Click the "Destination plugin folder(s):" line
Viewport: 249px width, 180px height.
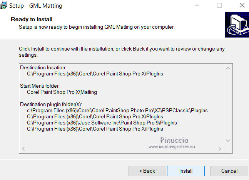[x=51, y=105]
